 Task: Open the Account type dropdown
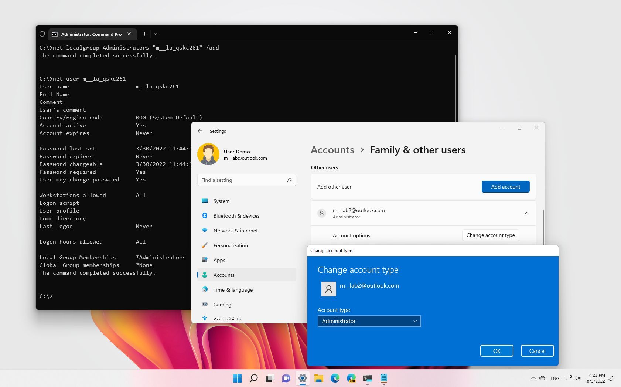(x=369, y=321)
